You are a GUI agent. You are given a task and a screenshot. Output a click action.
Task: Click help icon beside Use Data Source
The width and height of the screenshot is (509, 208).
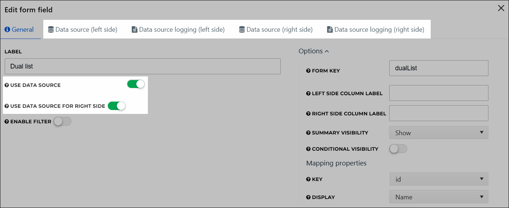(x=6, y=85)
